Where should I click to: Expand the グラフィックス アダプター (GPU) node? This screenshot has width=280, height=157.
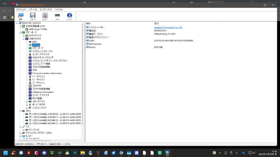pos(20,133)
